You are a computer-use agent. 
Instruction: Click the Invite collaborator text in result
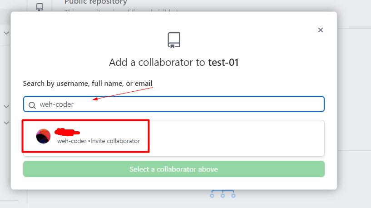[x=115, y=141]
